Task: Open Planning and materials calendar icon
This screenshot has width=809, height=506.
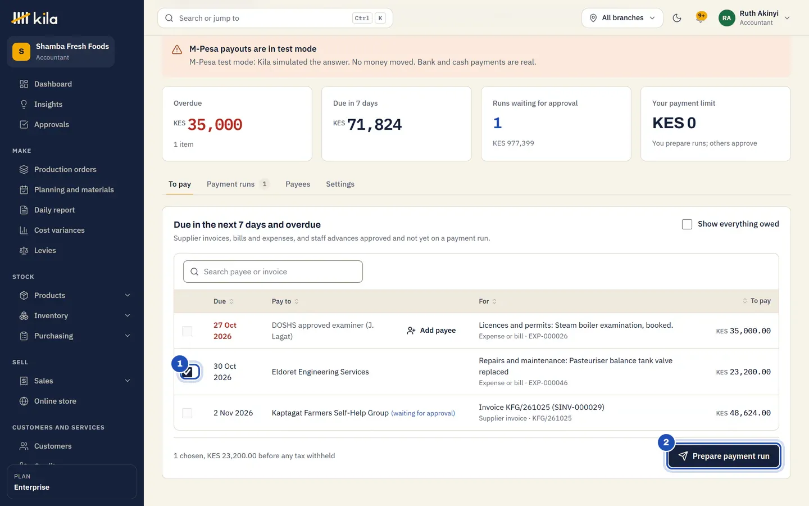Action: tap(24, 190)
